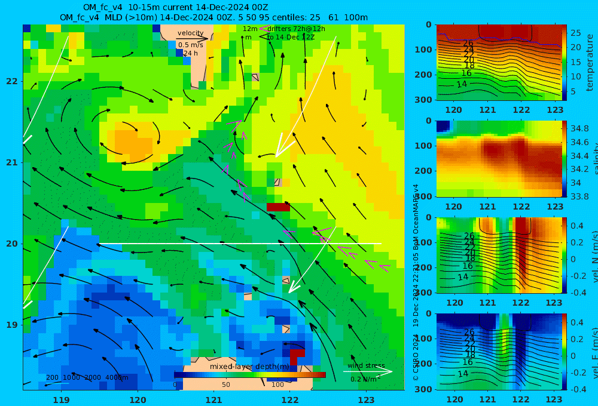The width and height of the screenshot is (598, 406).
Task: Click the 'vel. N (m/s)' colorbar label
Action: [x=595, y=256]
